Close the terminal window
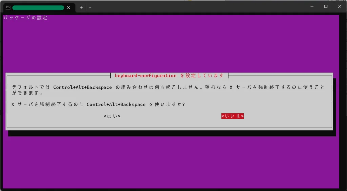The width and height of the screenshot is (347, 191). point(340,7)
